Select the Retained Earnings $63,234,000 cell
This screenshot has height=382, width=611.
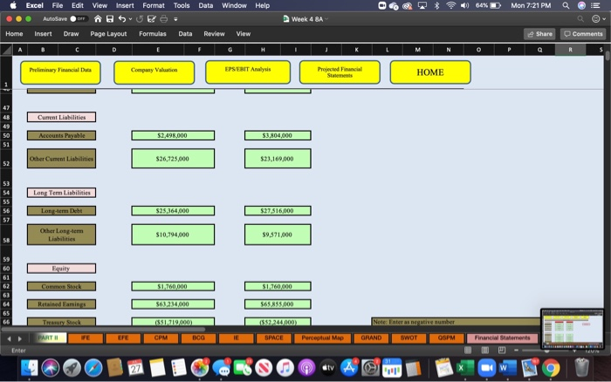point(173,304)
